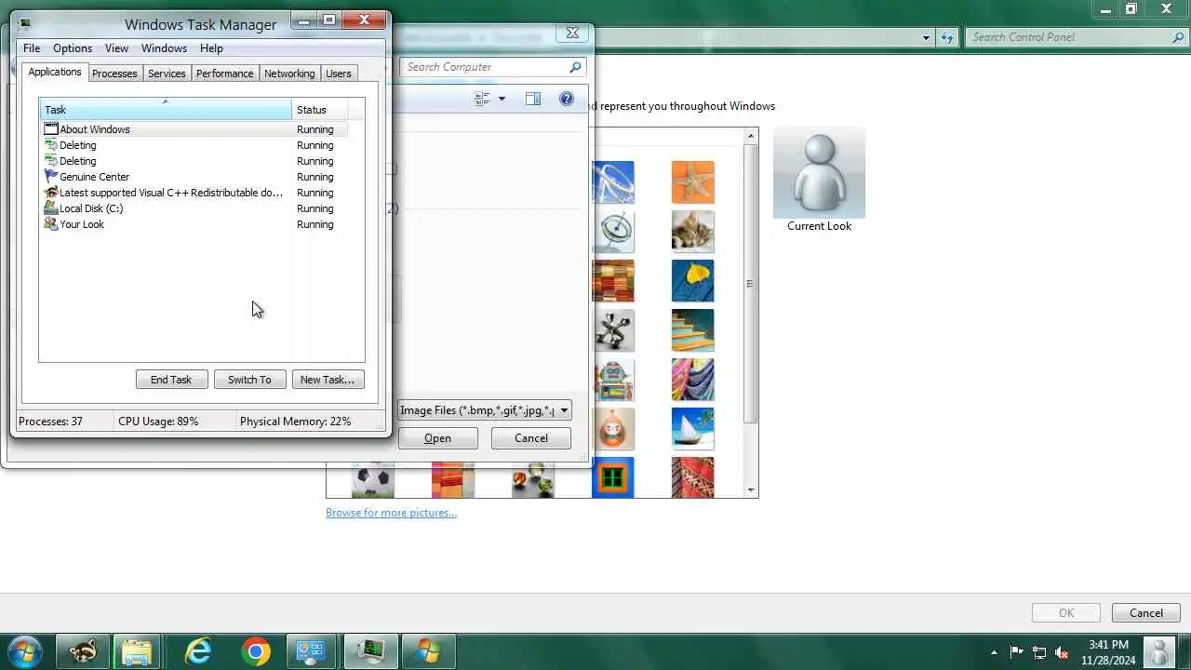This screenshot has width=1191, height=670.
Task: Switch to the Users tab
Action: pos(339,74)
